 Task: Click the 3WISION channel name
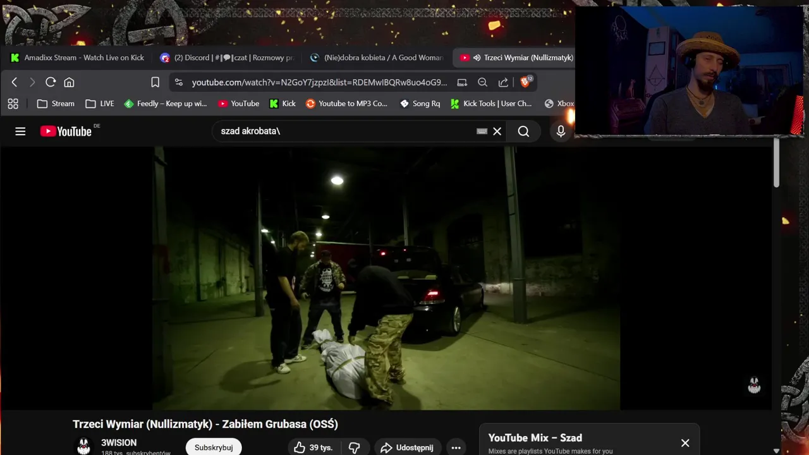pyautogui.click(x=119, y=443)
